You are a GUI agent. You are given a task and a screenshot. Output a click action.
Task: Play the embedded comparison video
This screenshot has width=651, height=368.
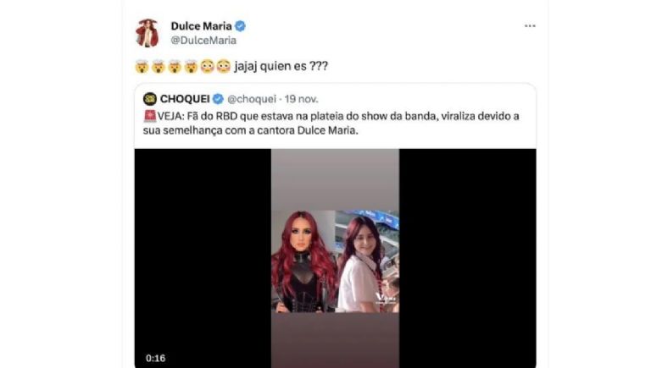[335, 258]
